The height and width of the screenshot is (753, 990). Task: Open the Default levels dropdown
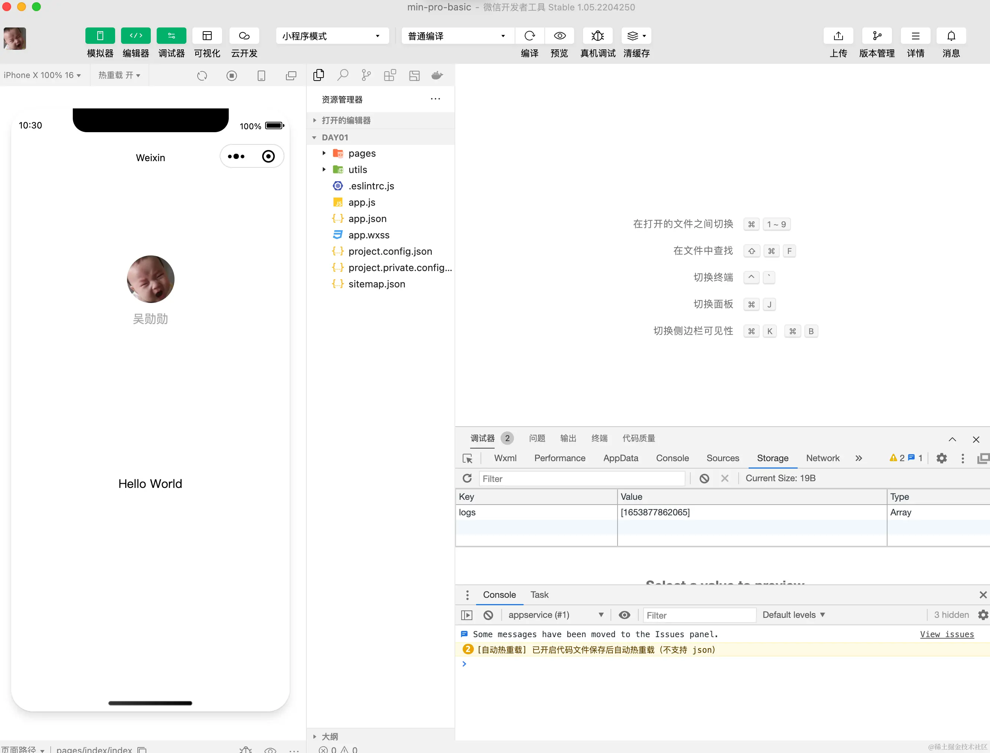[x=793, y=615]
